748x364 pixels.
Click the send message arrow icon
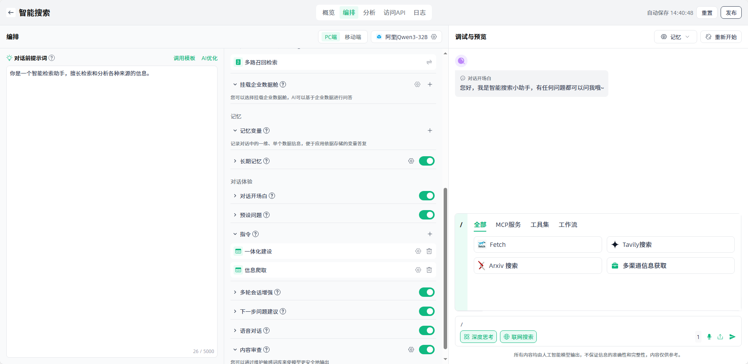[732, 337]
